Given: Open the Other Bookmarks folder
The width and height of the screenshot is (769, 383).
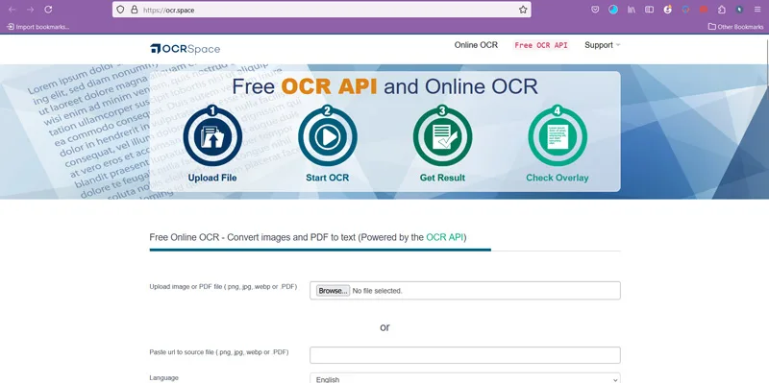Looking at the screenshot, I should pyautogui.click(x=735, y=27).
